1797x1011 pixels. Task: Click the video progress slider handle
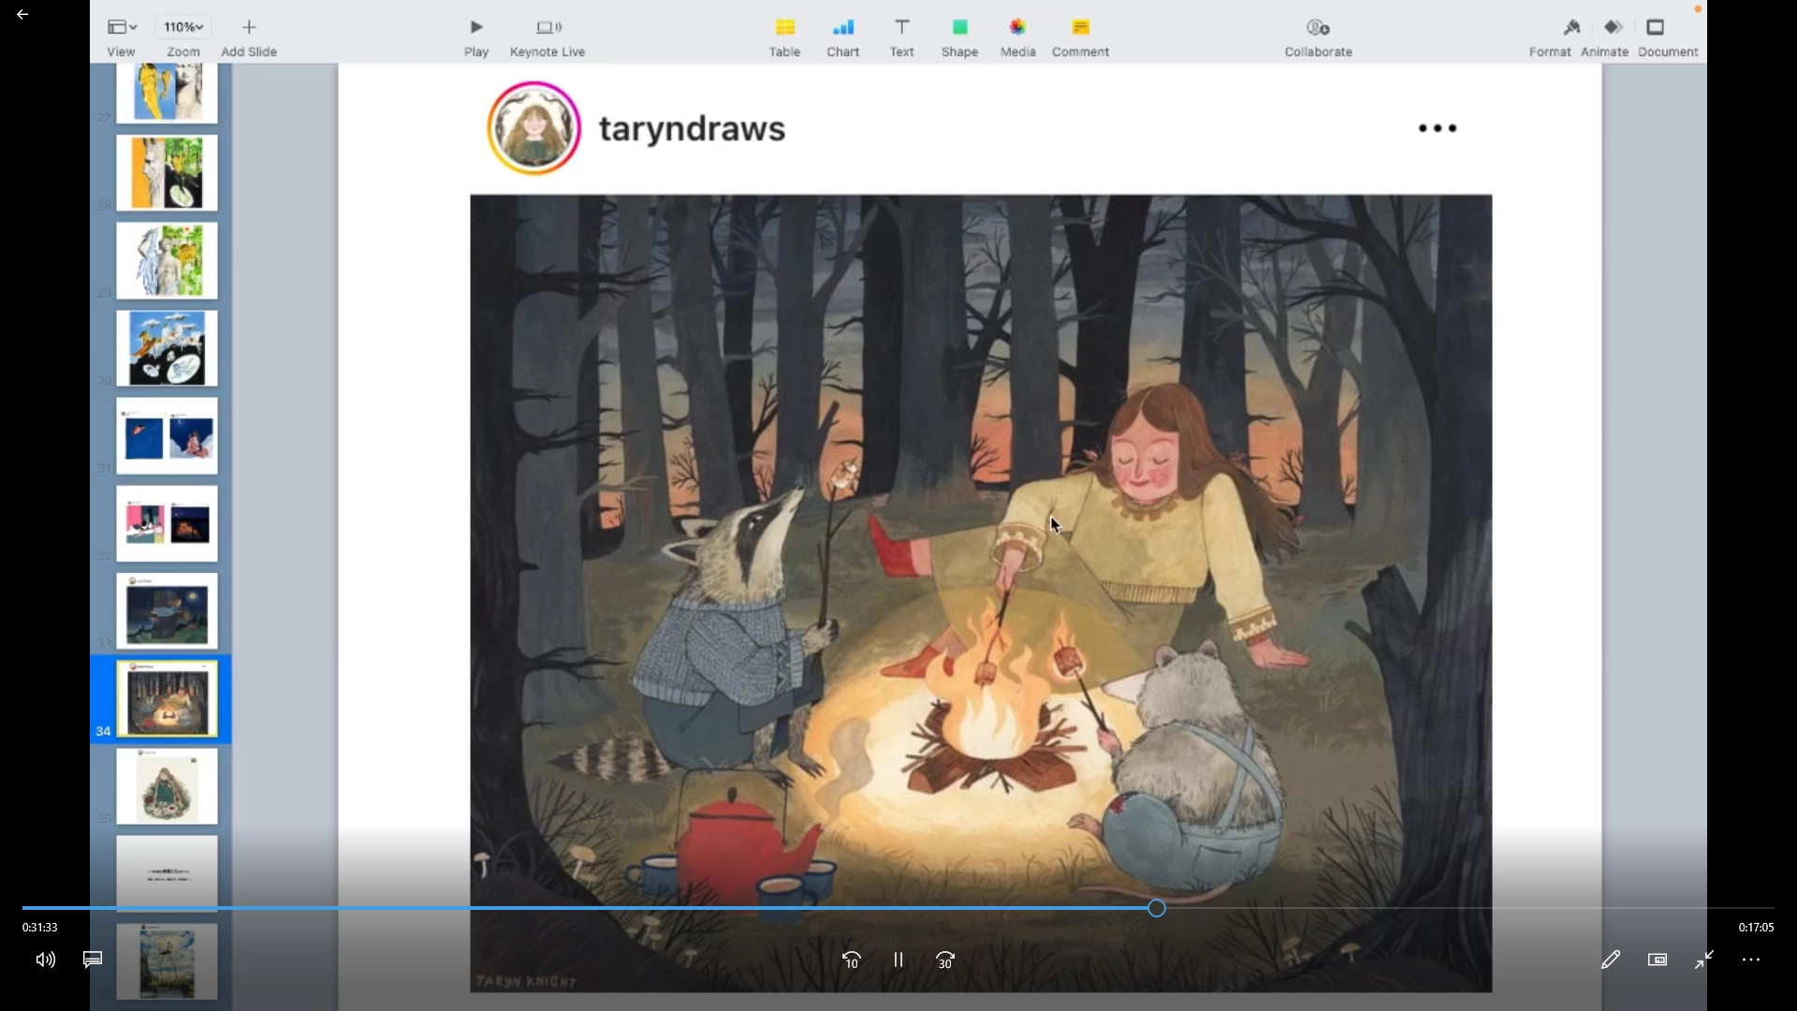coord(1157,908)
